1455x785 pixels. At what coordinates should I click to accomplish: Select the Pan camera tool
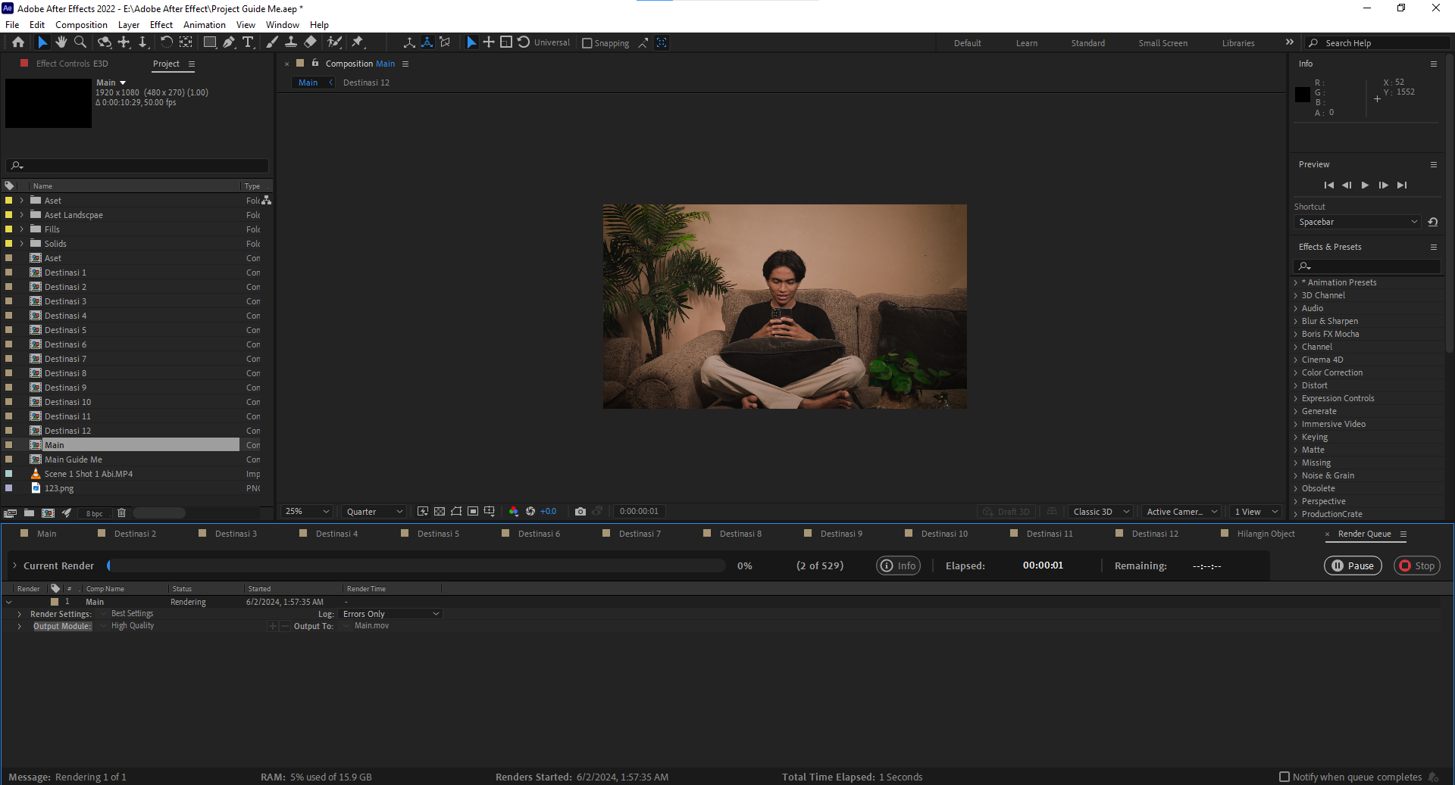pos(124,42)
